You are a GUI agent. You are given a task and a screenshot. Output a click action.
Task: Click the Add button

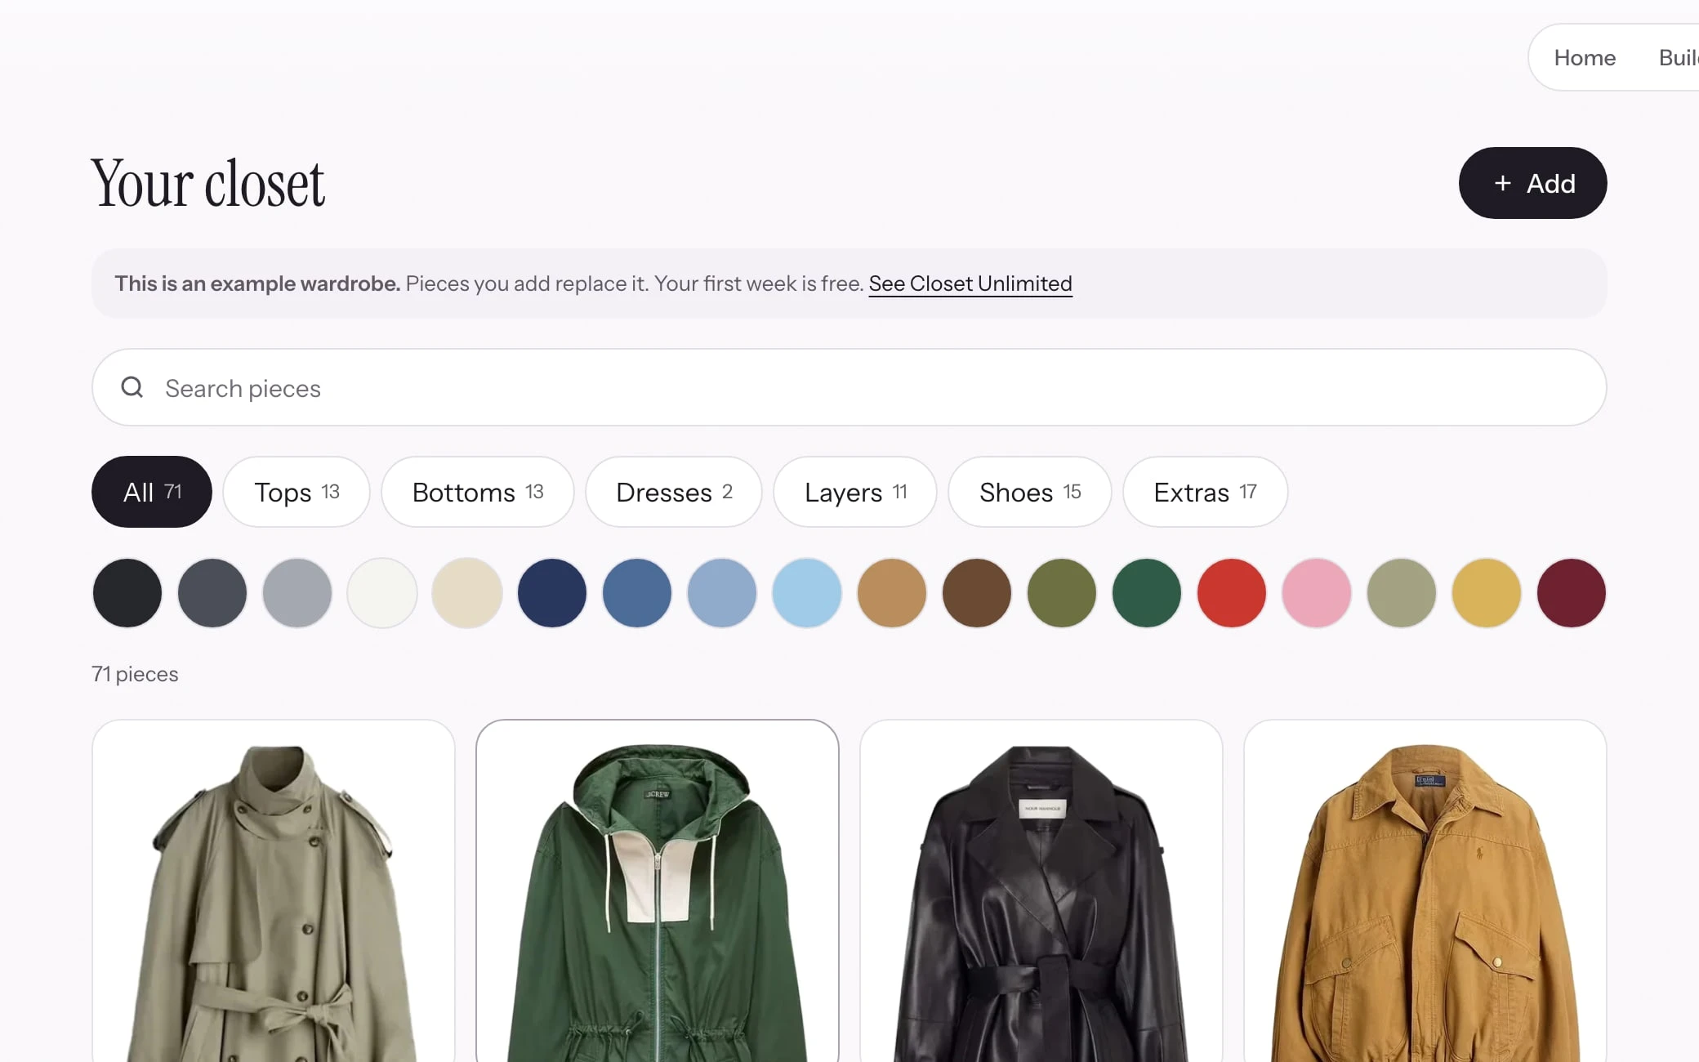[1532, 183]
